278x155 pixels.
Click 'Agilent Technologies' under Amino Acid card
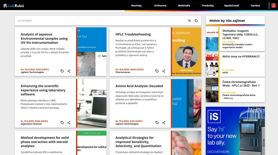127,124
